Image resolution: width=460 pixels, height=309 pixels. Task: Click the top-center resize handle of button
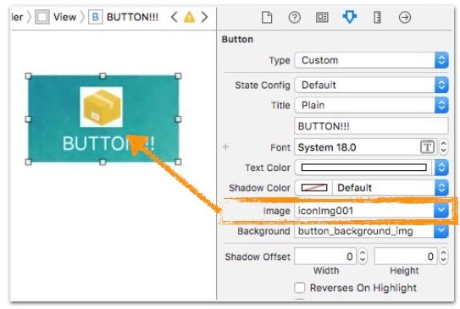[103, 76]
